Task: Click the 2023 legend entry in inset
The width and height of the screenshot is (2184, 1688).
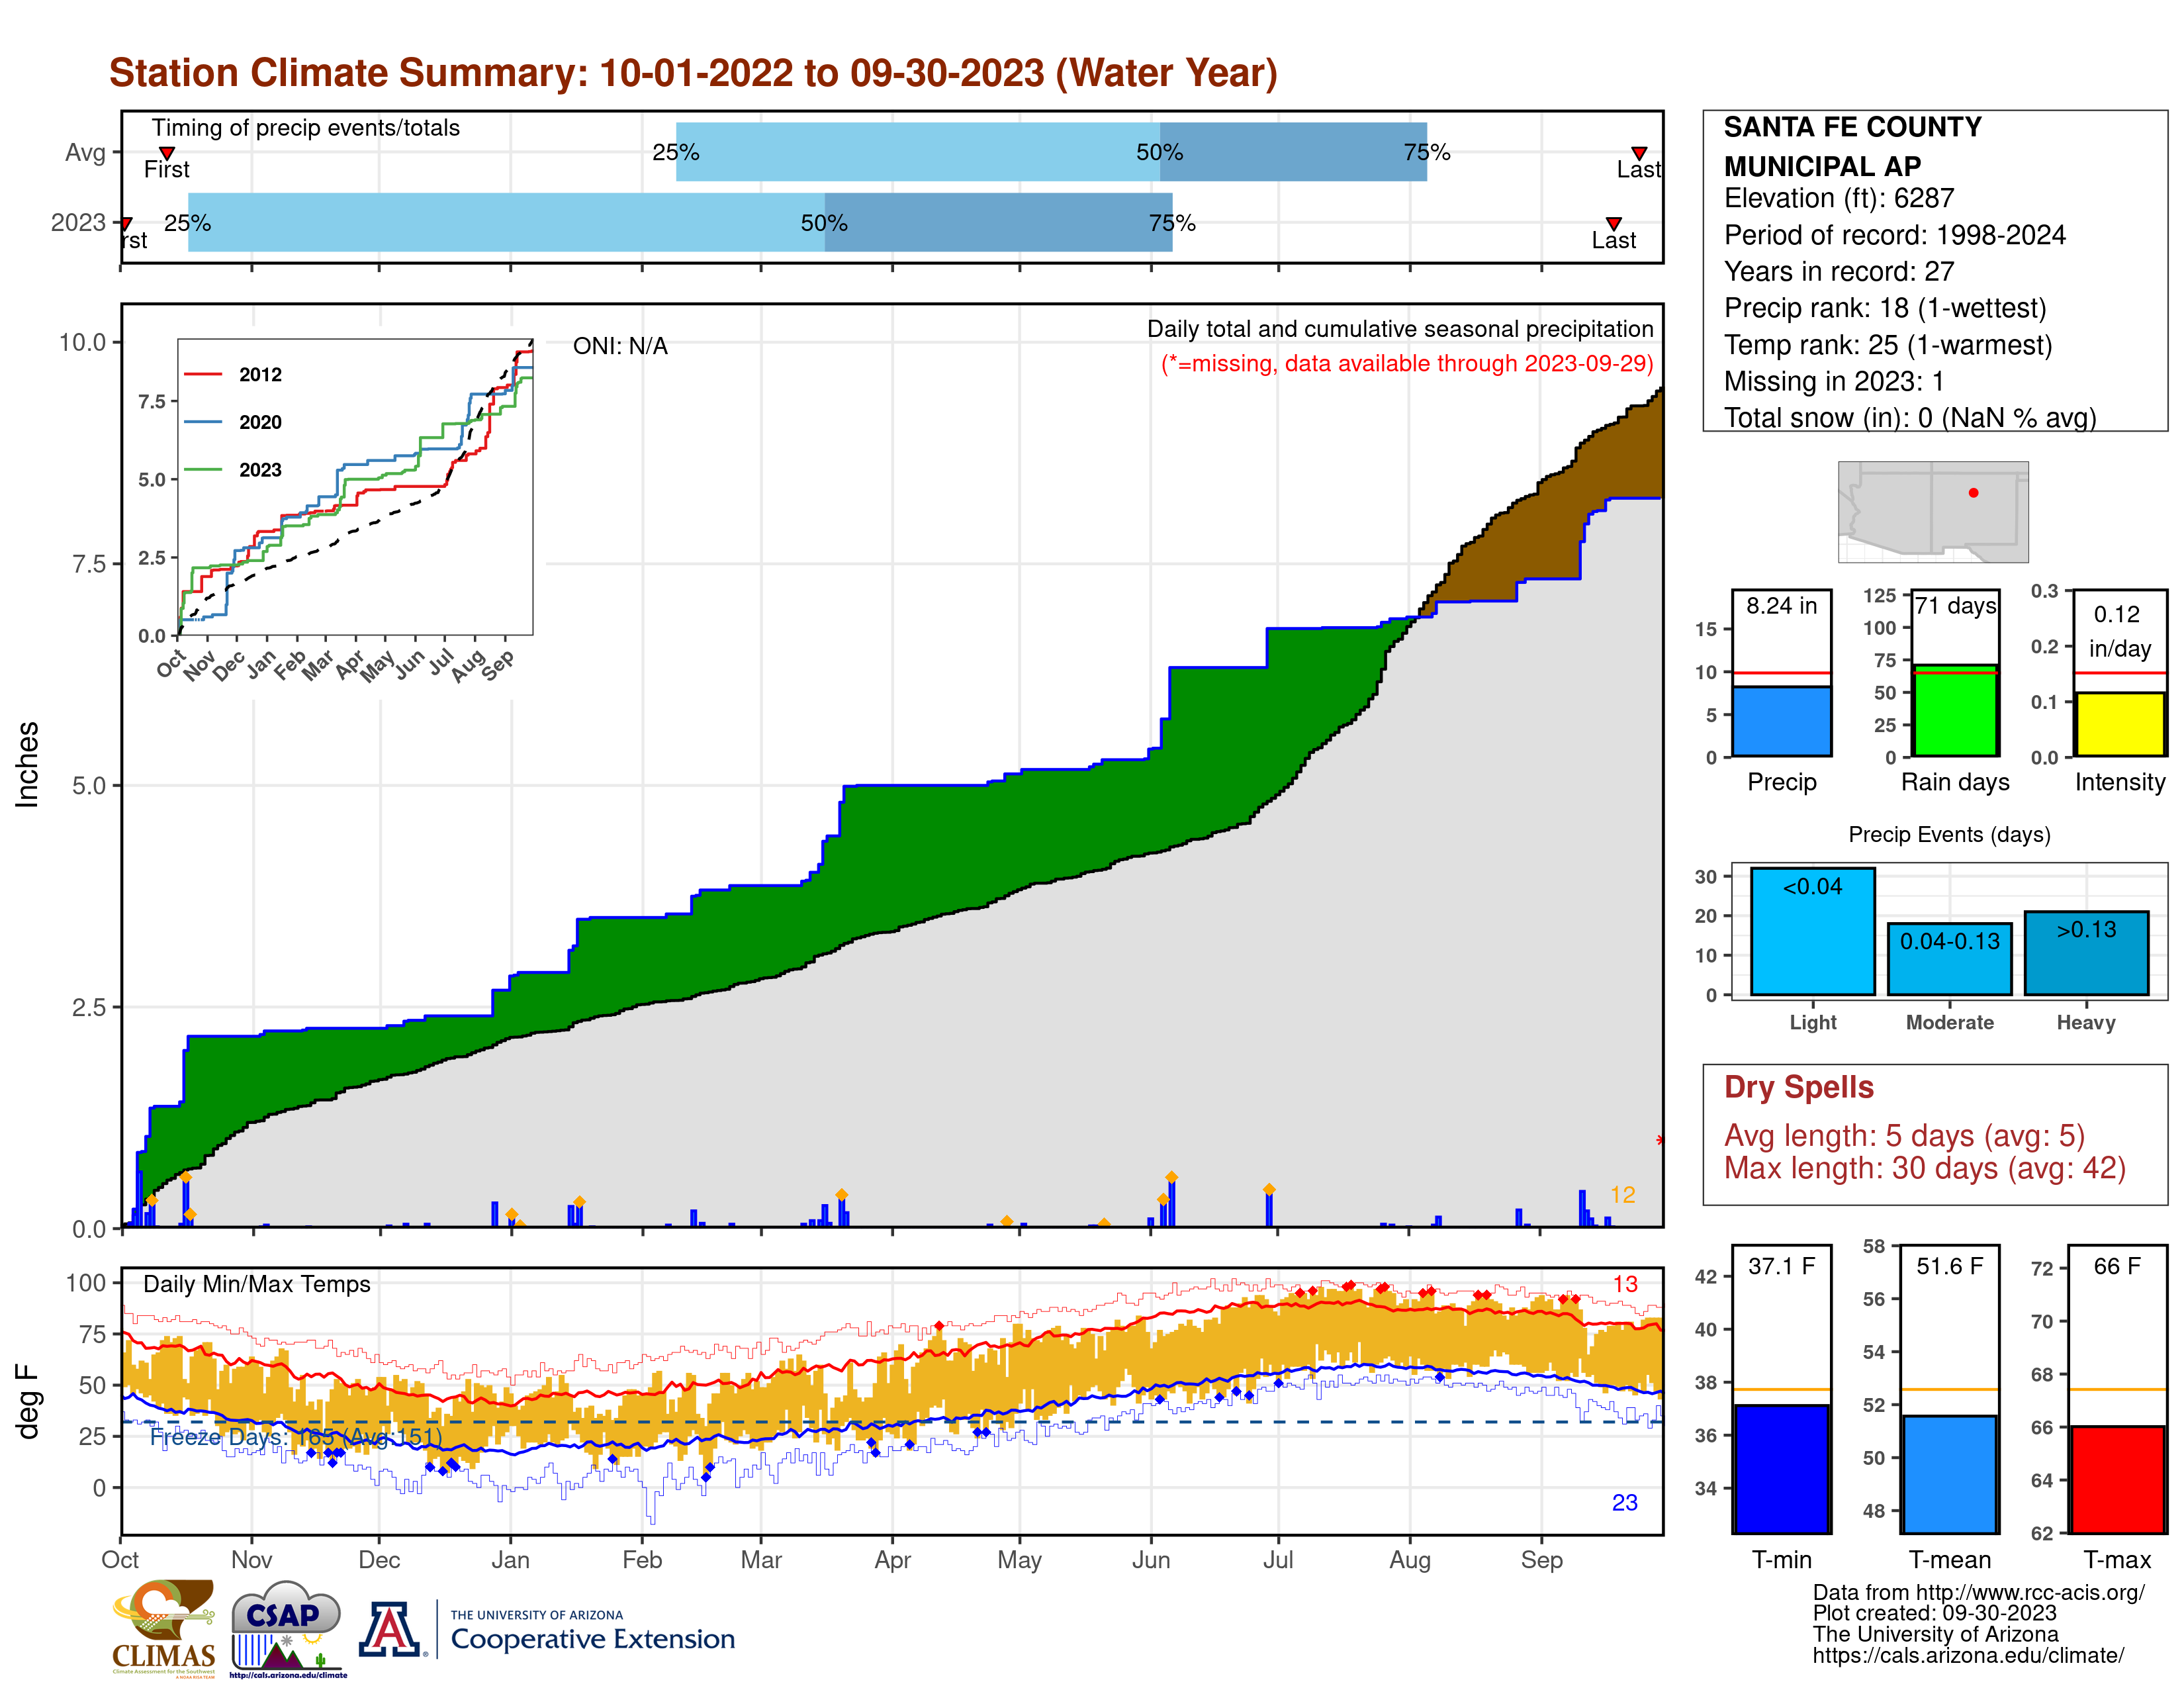Action: [234, 470]
